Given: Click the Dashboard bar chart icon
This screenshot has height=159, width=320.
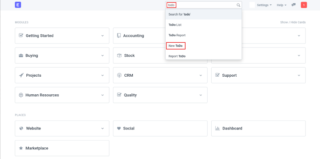Looking at the screenshot, I should pyautogui.click(x=218, y=128).
